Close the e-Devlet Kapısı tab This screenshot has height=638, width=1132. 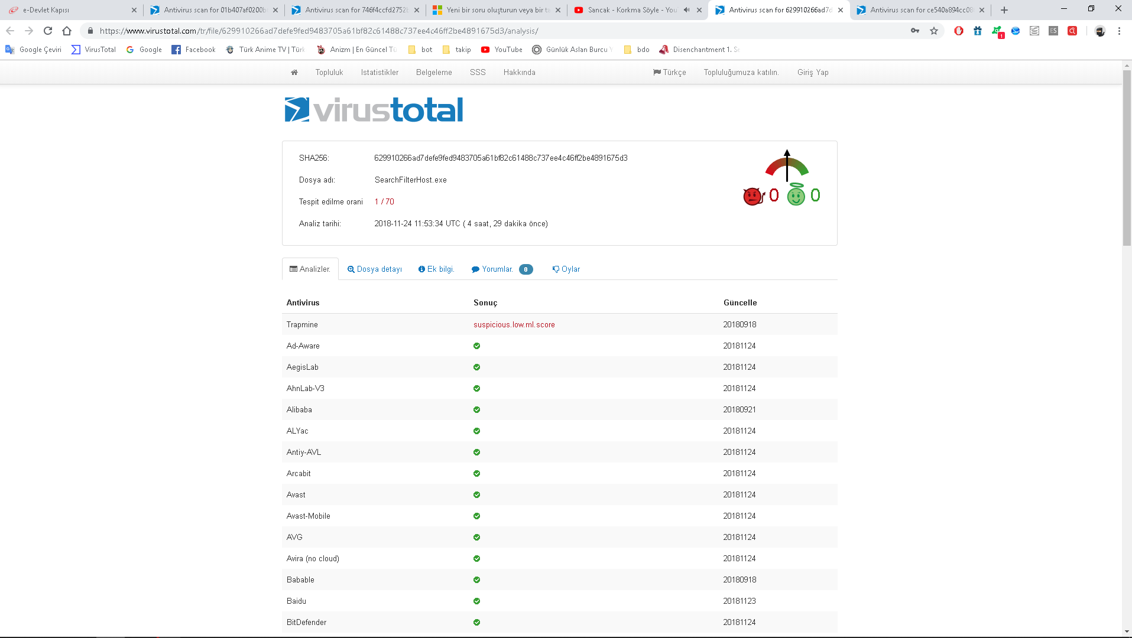pyautogui.click(x=134, y=10)
